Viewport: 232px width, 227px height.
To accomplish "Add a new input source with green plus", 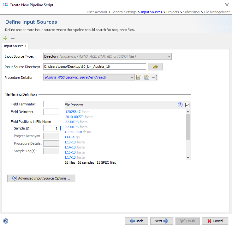I will [x=5, y=38].
